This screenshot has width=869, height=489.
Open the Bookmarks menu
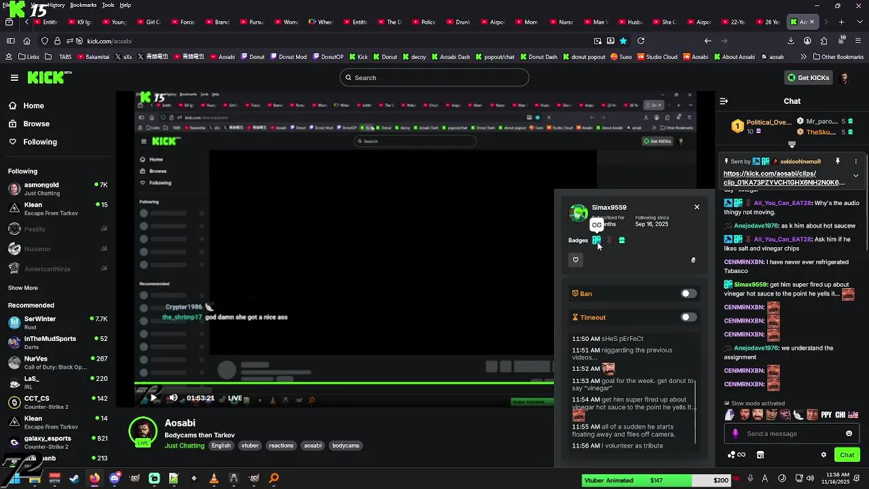point(83,5)
